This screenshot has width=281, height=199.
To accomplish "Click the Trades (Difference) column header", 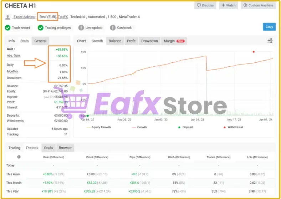I will coord(219,157).
